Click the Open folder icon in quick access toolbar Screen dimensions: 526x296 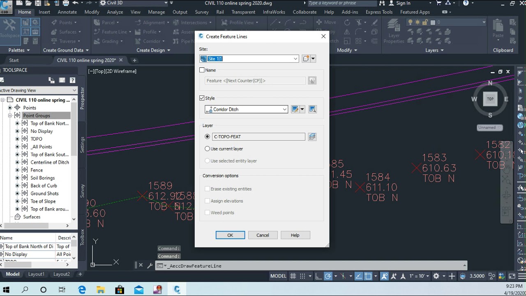(x=29, y=3)
